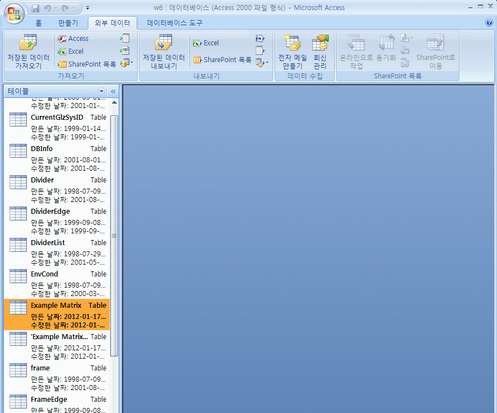Screen dimensions: 497x413
Task: Import an Excel spreadsheet in 가져오기 group
Action: click(x=71, y=51)
